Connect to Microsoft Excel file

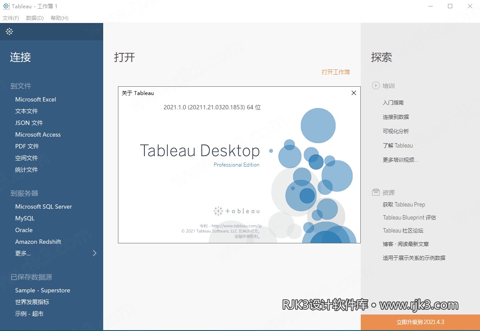tap(36, 99)
